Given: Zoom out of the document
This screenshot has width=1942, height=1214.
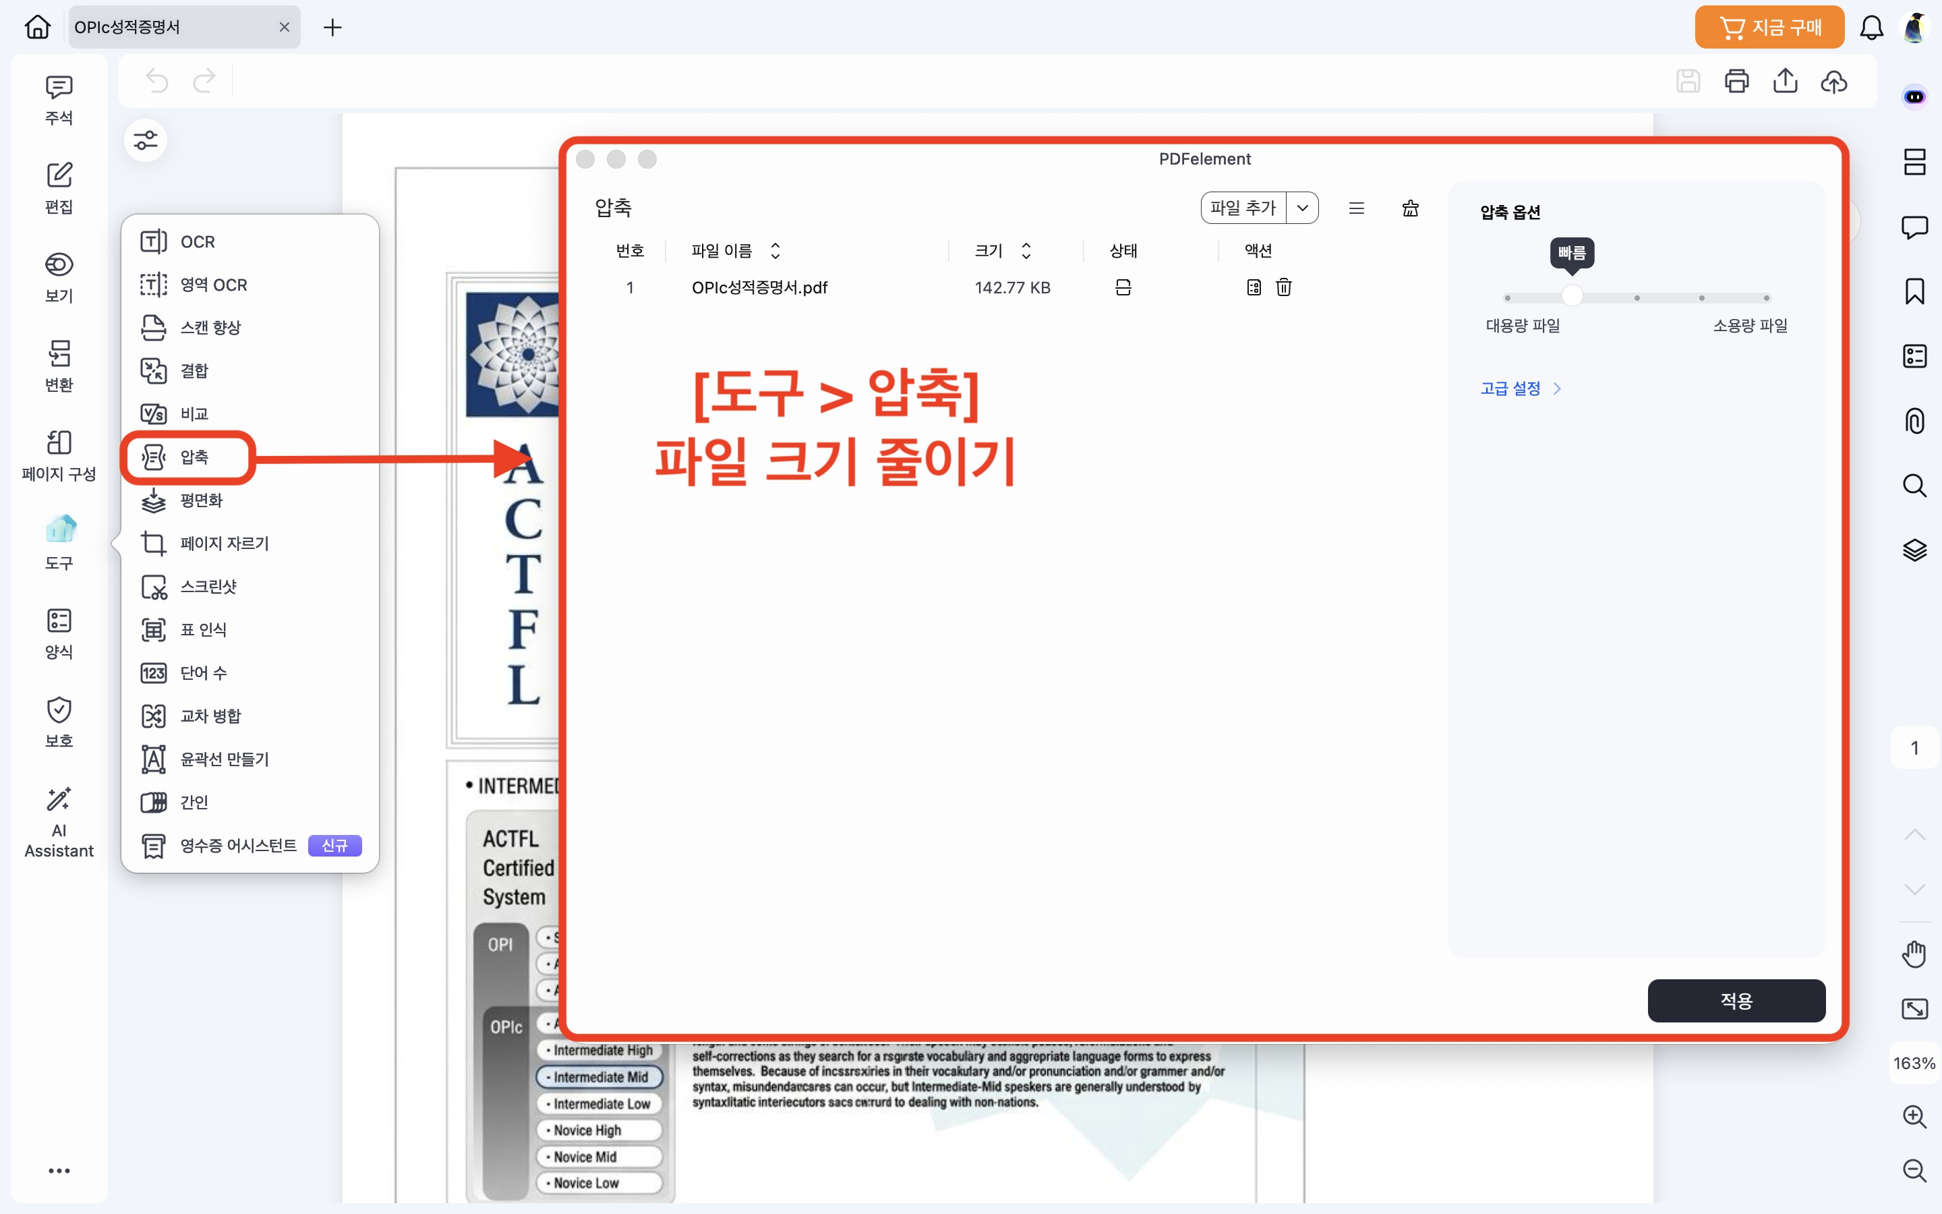Looking at the screenshot, I should coord(1915,1171).
